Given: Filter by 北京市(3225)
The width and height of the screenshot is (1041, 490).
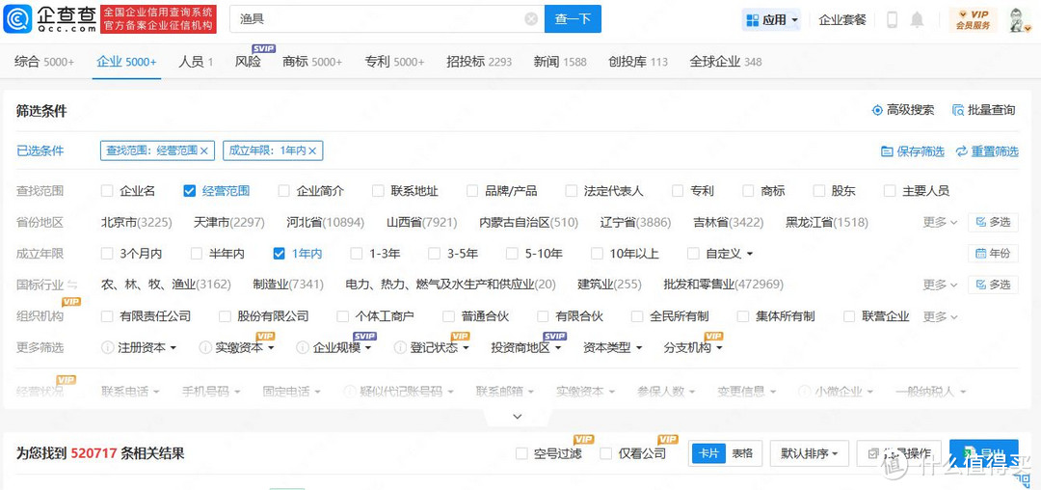Looking at the screenshot, I should [136, 223].
